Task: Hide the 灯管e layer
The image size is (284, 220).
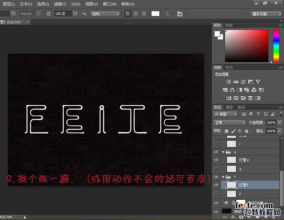Action: (216, 160)
